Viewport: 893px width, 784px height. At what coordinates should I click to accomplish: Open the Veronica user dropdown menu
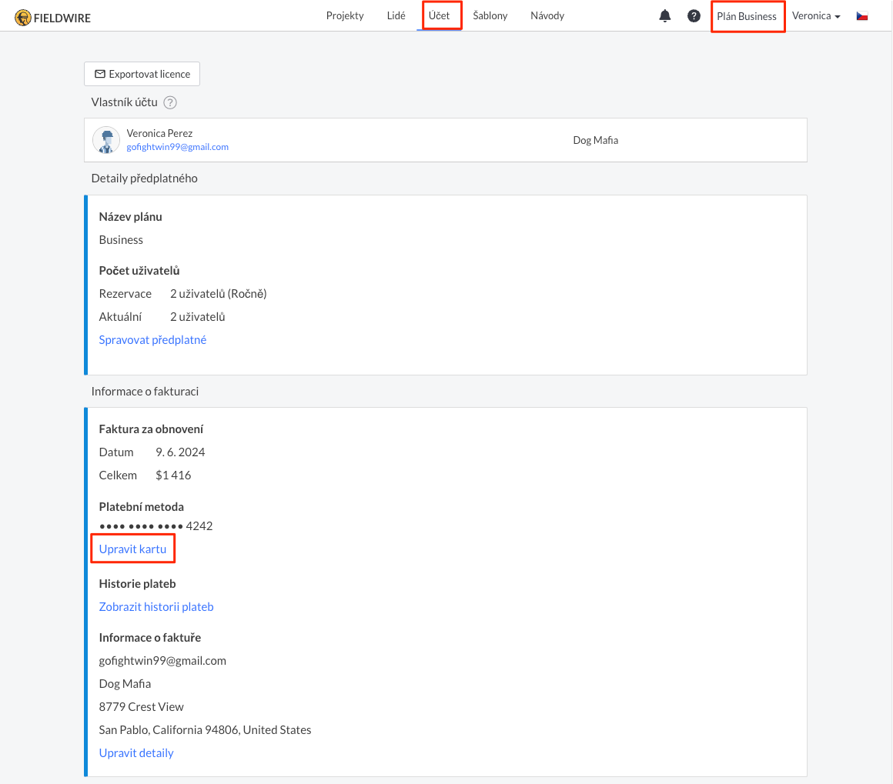point(816,16)
